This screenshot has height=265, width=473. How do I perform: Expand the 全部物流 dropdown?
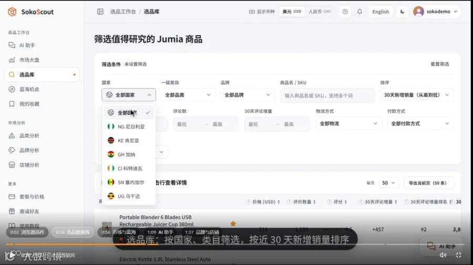click(348, 124)
